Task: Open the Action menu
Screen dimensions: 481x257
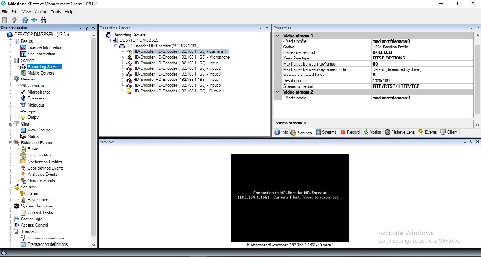Action: (x=41, y=12)
